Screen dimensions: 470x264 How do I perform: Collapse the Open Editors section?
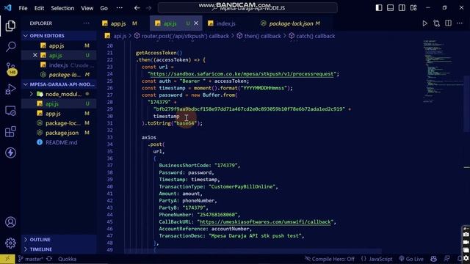(59, 36)
